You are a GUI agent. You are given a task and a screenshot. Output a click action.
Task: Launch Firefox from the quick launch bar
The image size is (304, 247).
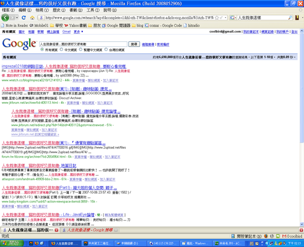(x=36, y=243)
